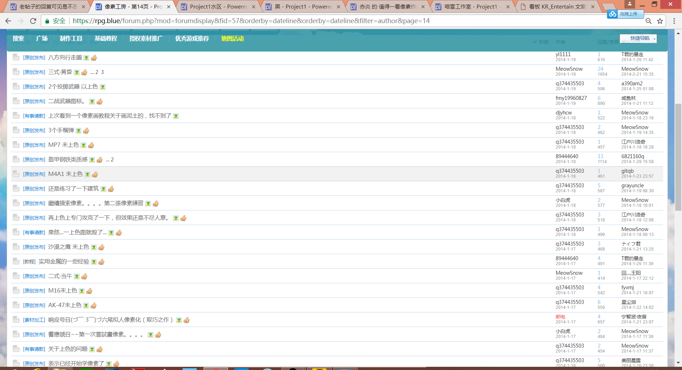Switch to 看板 KR_Entertain browser tab
The image size is (682, 370).
click(x=557, y=6)
